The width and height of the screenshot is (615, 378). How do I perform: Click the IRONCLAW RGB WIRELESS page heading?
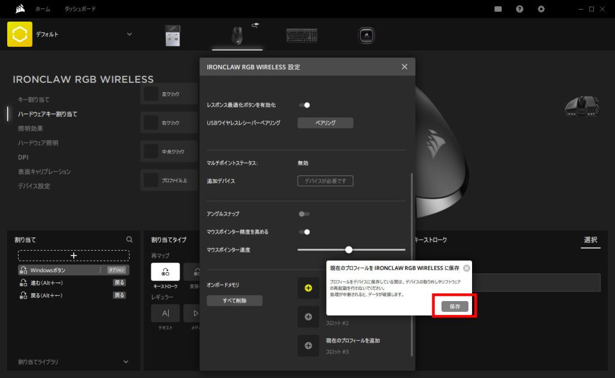pos(83,79)
